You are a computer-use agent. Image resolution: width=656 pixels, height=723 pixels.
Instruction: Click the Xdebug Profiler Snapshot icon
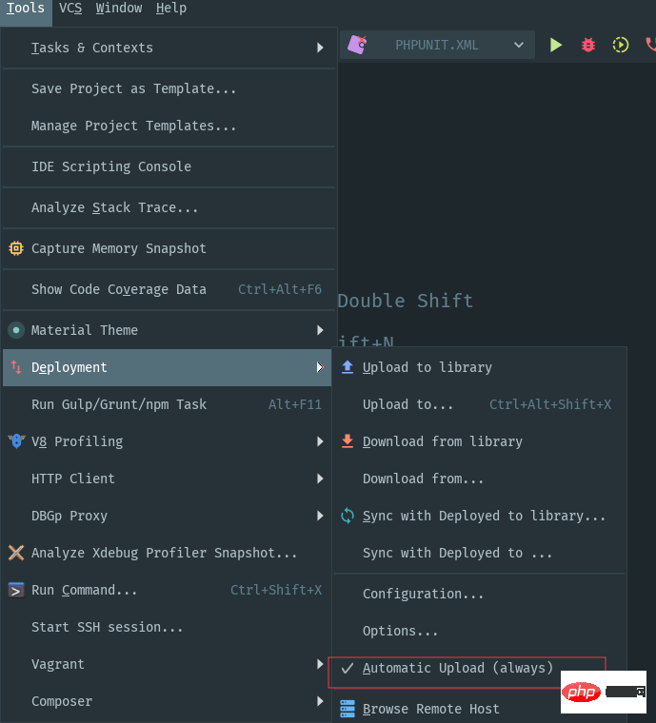16,553
